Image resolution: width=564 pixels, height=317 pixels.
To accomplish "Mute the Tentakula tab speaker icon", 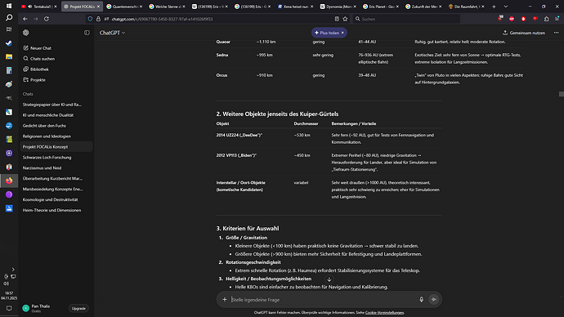I will point(30,7).
